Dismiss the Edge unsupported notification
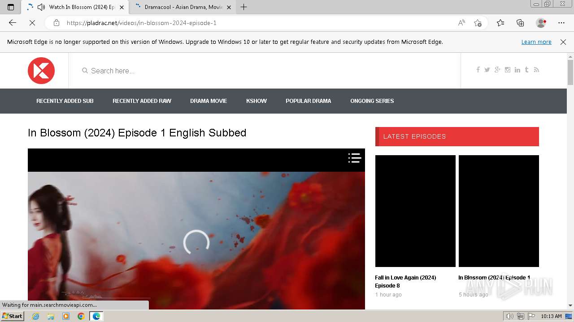Image resolution: width=574 pixels, height=322 pixels. 563,42
